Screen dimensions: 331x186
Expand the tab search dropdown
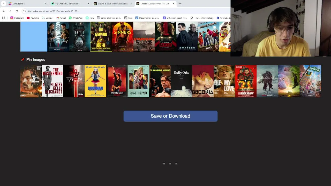pos(3,4)
